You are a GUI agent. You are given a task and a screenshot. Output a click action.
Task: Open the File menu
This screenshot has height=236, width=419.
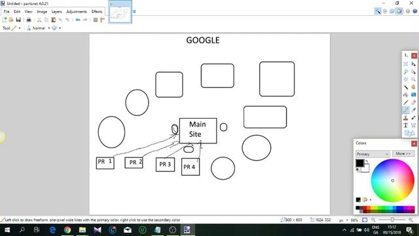tap(7, 12)
